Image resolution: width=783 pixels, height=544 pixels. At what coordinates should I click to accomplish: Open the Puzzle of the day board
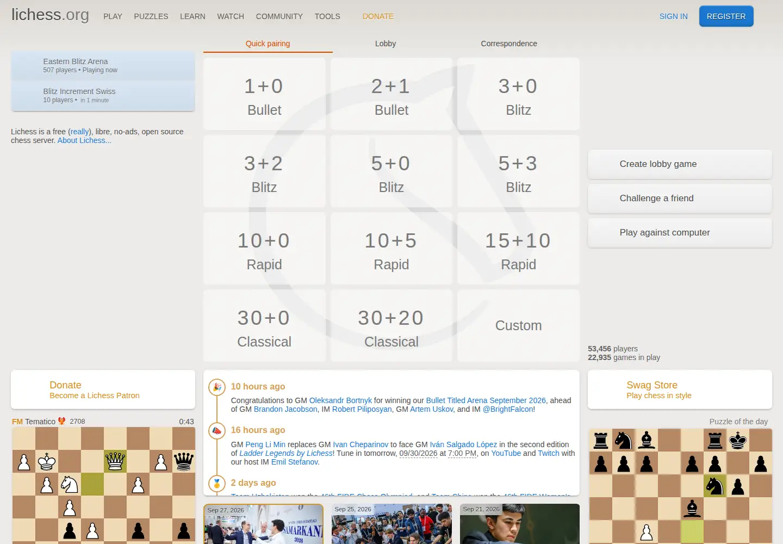click(680, 486)
